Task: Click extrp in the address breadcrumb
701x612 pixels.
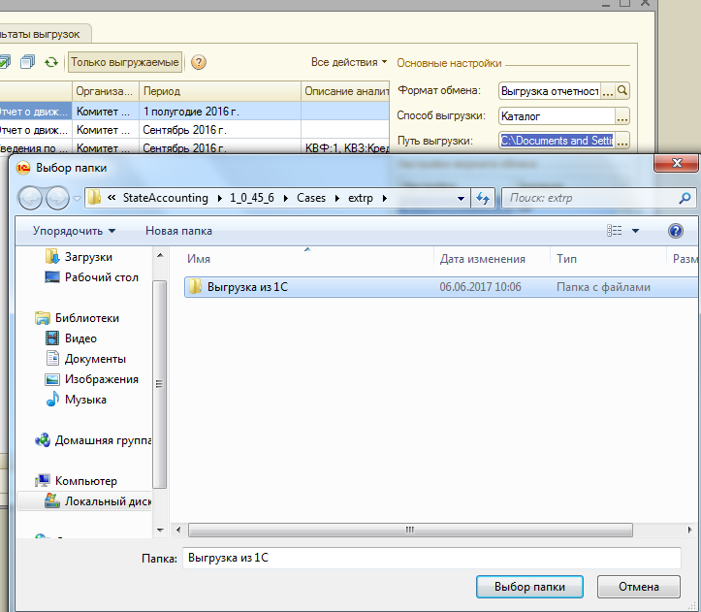Action: [x=361, y=198]
